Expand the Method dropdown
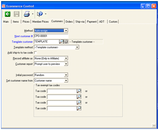The height and width of the screenshot is (130, 159). click(x=66, y=30)
